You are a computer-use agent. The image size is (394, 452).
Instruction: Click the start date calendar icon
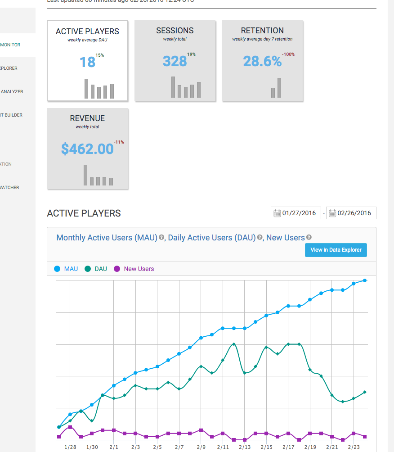(277, 213)
